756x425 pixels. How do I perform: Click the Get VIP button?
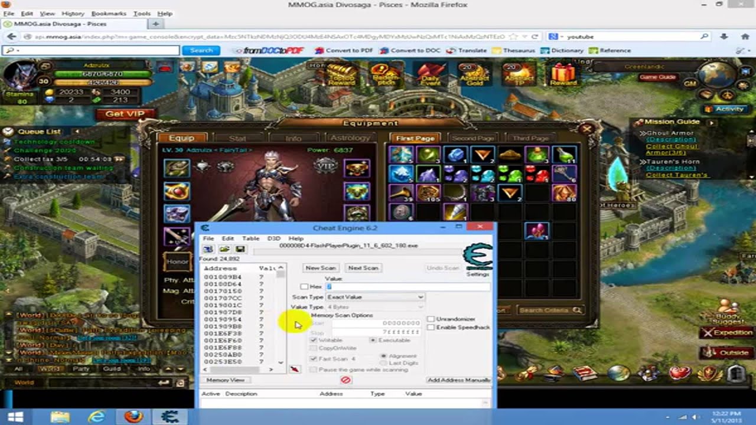(125, 114)
